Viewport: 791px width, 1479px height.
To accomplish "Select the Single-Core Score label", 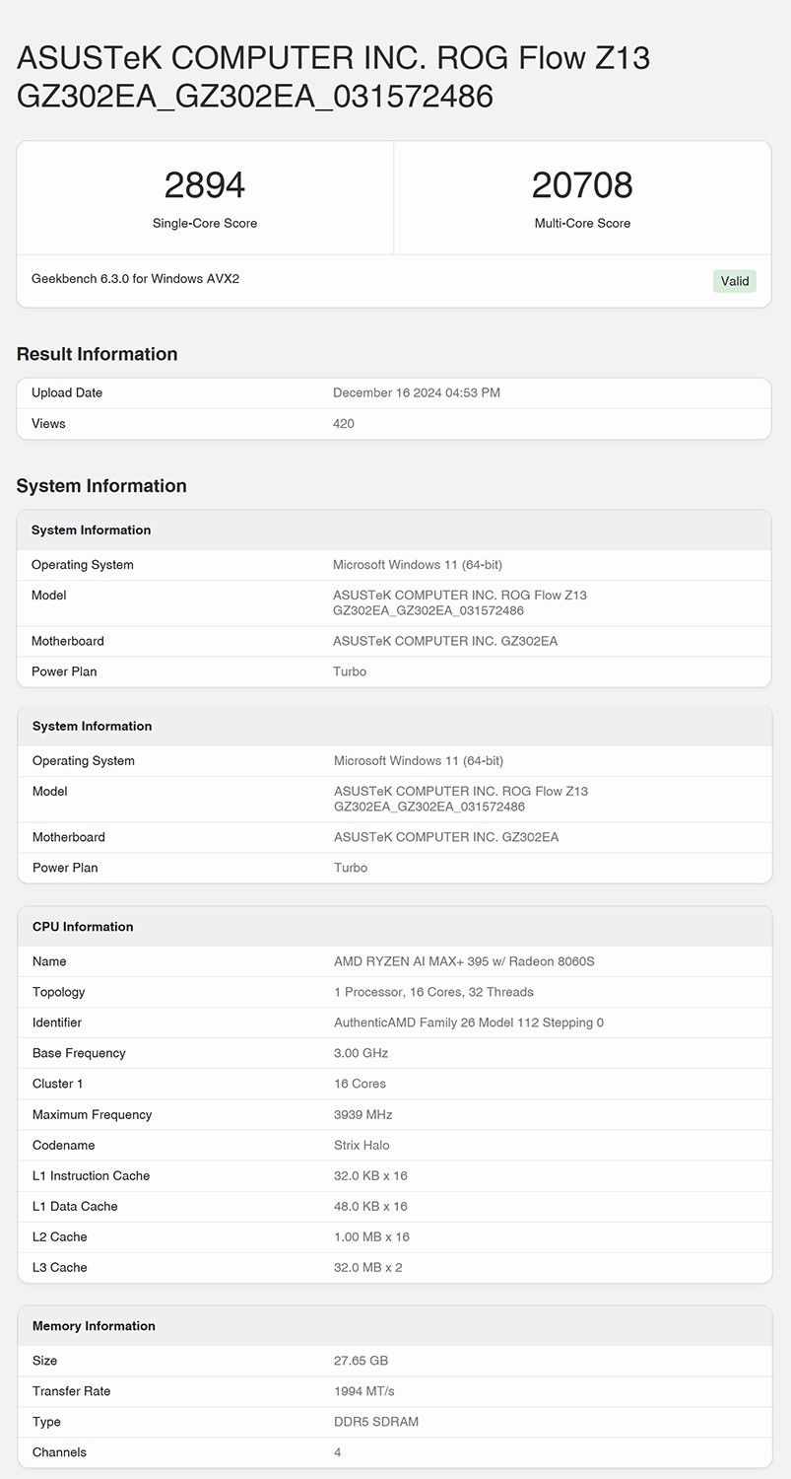I will click(x=205, y=224).
